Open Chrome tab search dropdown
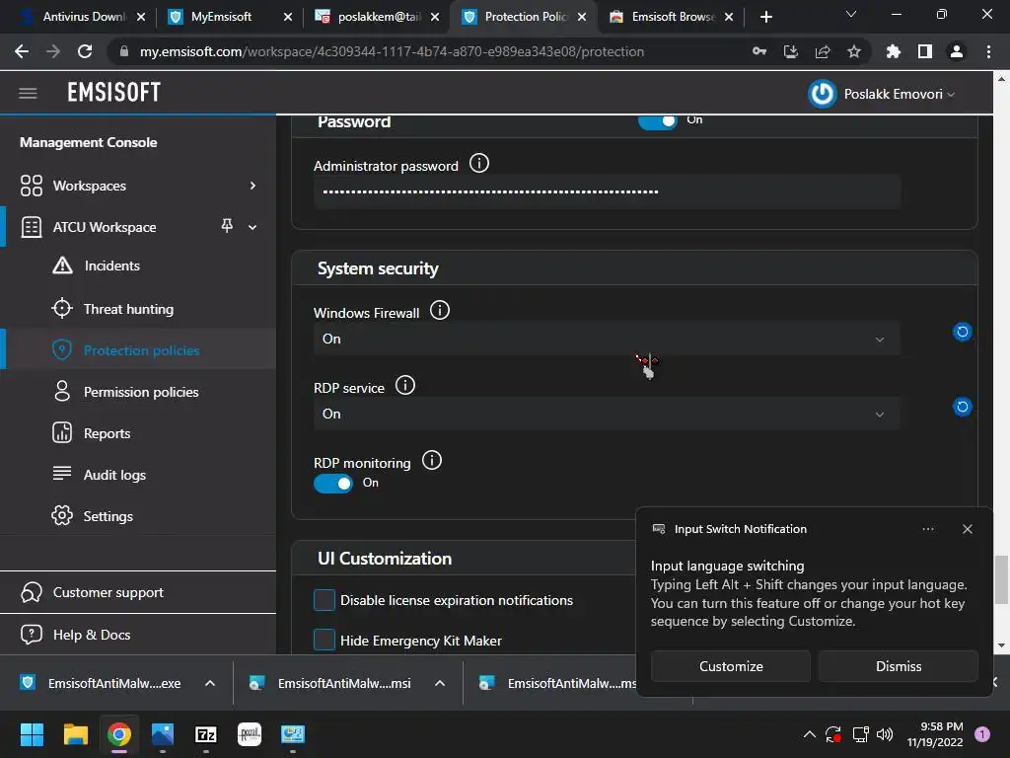The height and width of the screenshot is (758, 1010). (851, 16)
